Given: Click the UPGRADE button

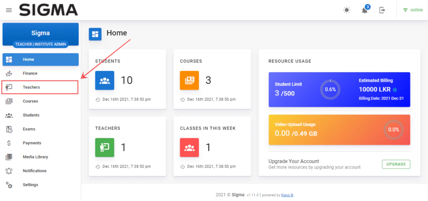Looking at the screenshot, I should [396, 164].
